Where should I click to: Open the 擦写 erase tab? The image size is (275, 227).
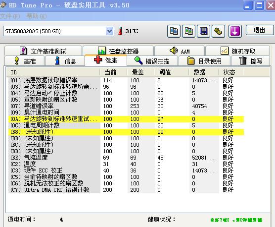coord(251,61)
